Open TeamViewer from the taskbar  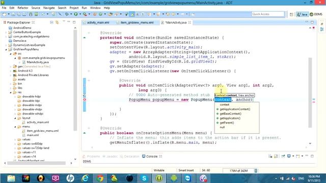tap(188, 178)
